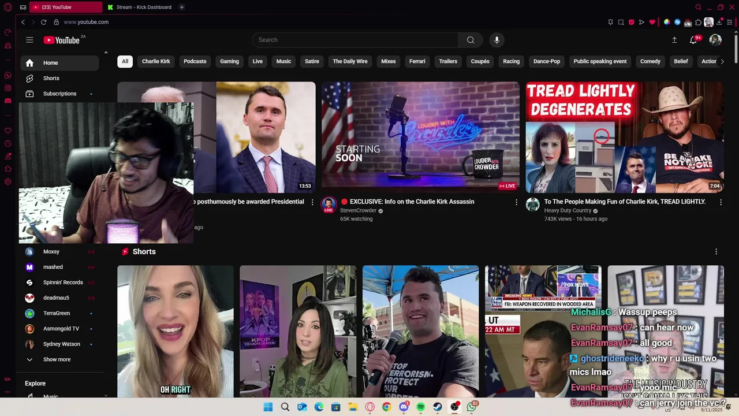Open browser extensions cube icon
This screenshot has height=416, width=739.
tap(698, 22)
